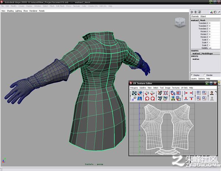Click the Scale Z value field
Viewport: 221px width, 171px height.
214,45
